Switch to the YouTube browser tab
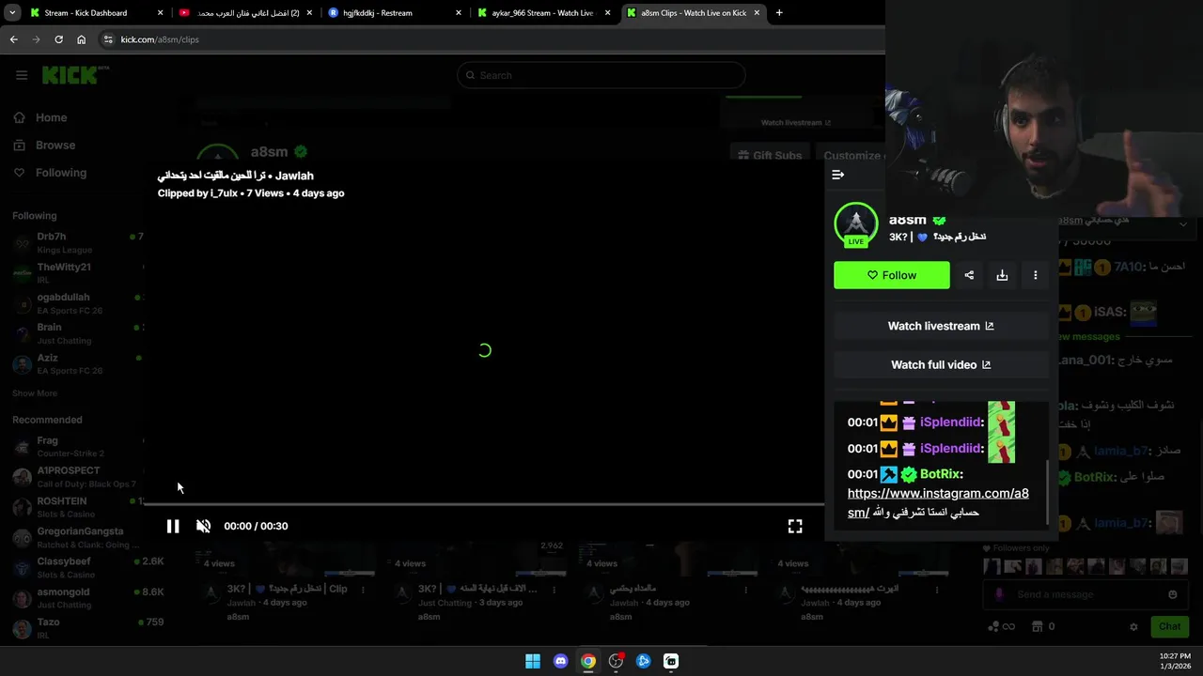1203x676 pixels. coord(246,13)
